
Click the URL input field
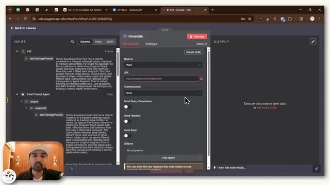pyautogui.click(x=161, y=79)
